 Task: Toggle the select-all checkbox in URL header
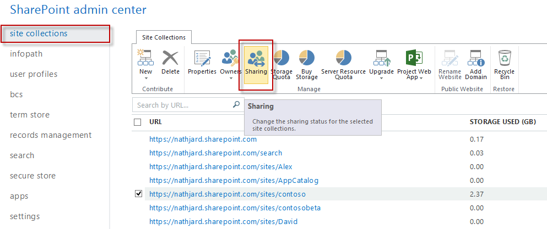click(x=138, y=122)
